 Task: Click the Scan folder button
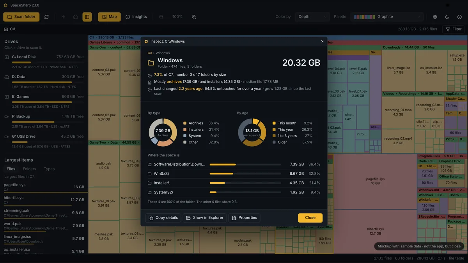point(21,17)
